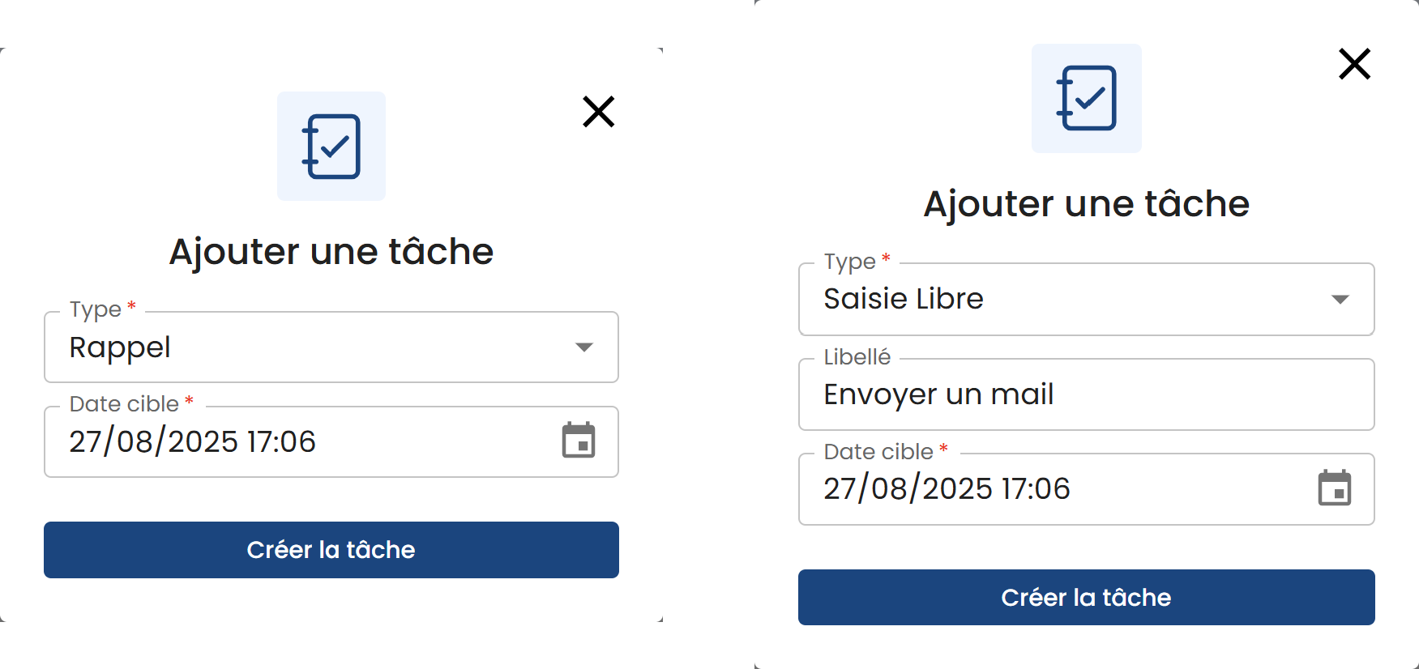Expand the Type dropdown arrow next to Rappel
Image resolution: width=1419 pixels, height=669 pixels.
click(584, 347)
